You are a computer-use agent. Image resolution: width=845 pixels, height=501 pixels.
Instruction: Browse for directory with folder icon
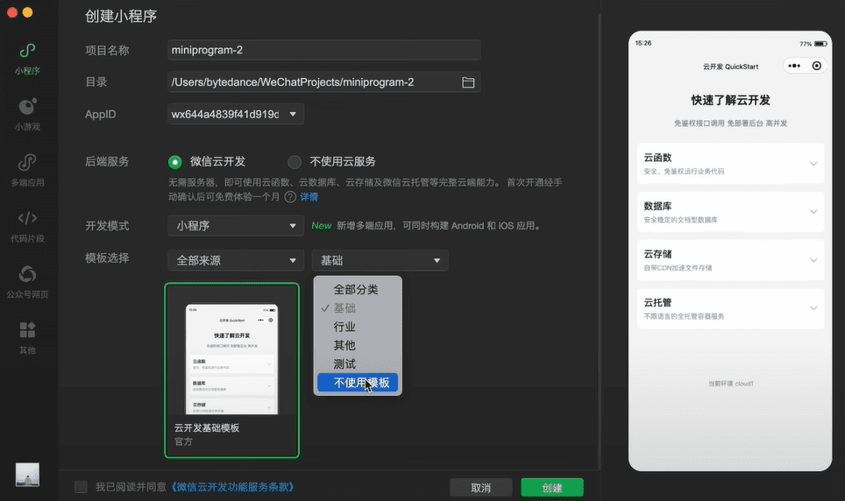(x=468, y=82)
